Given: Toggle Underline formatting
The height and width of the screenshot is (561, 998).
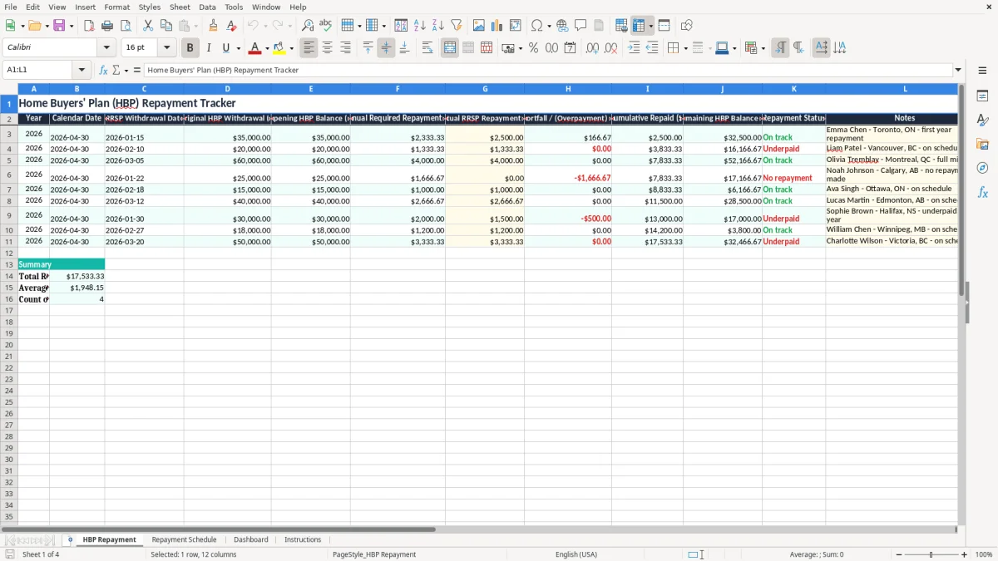Looking at the screenshot, I should click(x=225, y=48).
